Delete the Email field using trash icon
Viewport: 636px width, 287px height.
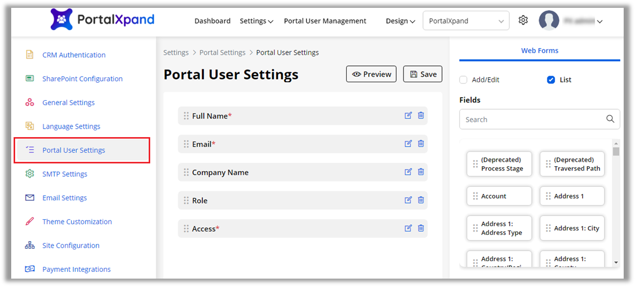[x=421, y=144]
